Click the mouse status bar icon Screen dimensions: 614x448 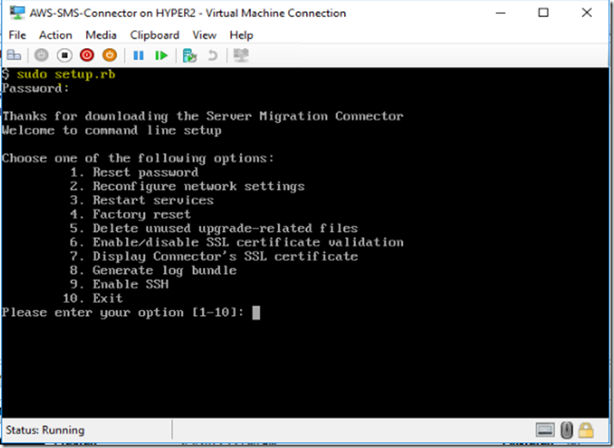point(567,430)
